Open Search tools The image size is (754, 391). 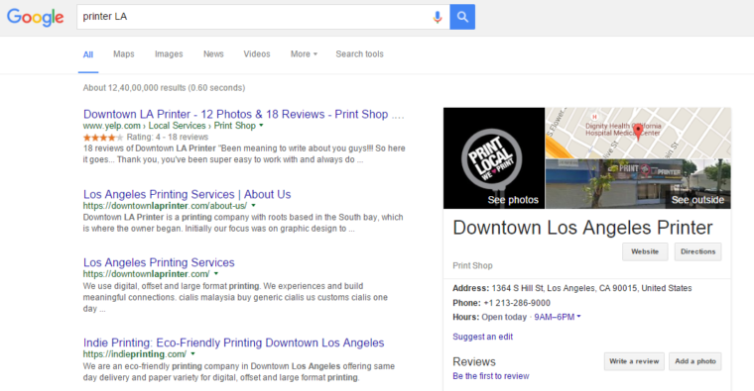pyautogui.click(x=360, y=54)
